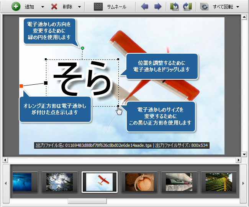The image size is (249, 207).
Task: Click the green rotation handle circle
Action: pos(82,48)
